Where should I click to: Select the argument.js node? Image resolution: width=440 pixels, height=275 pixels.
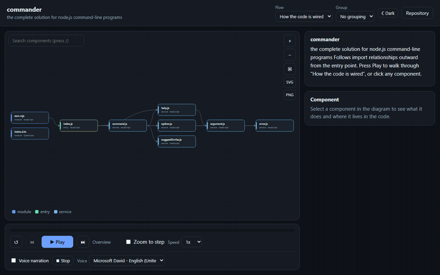point(225,126)
